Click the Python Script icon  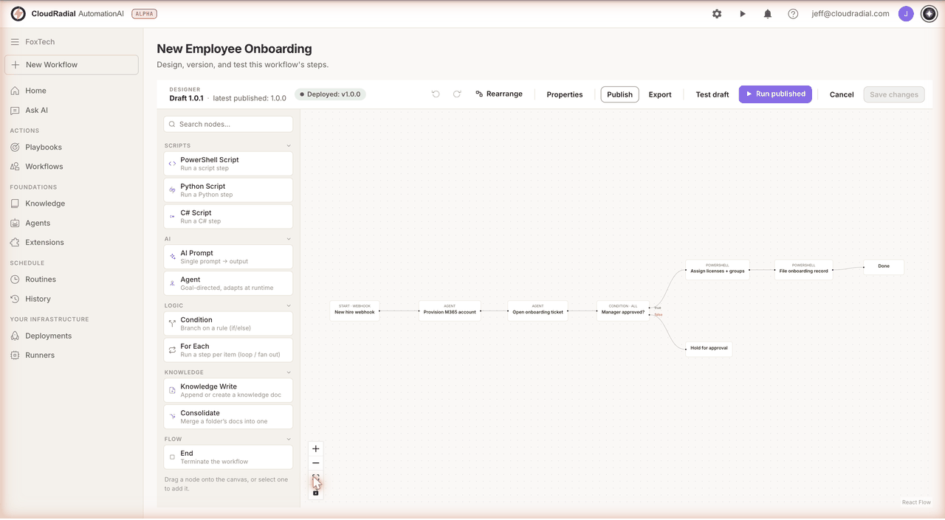(x=172, y=190)
